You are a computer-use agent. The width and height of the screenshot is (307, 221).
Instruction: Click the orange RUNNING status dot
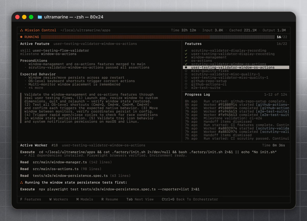pyautogui.click(x=21, y=37)
